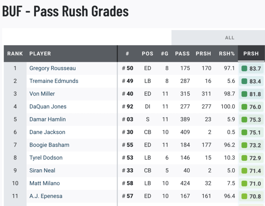265x206 pixels.
Task: Open DaQuan Jones profile link
Action: (x=48, y=107)
